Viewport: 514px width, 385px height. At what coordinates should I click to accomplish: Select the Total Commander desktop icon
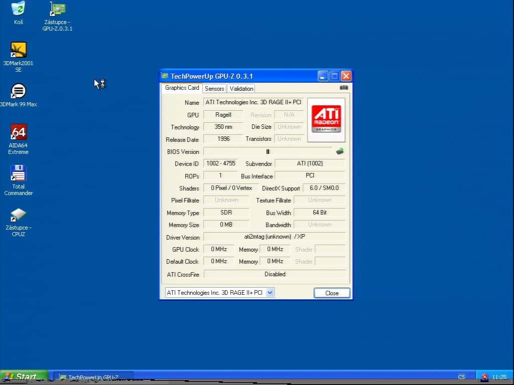click(x=18, y=173)
